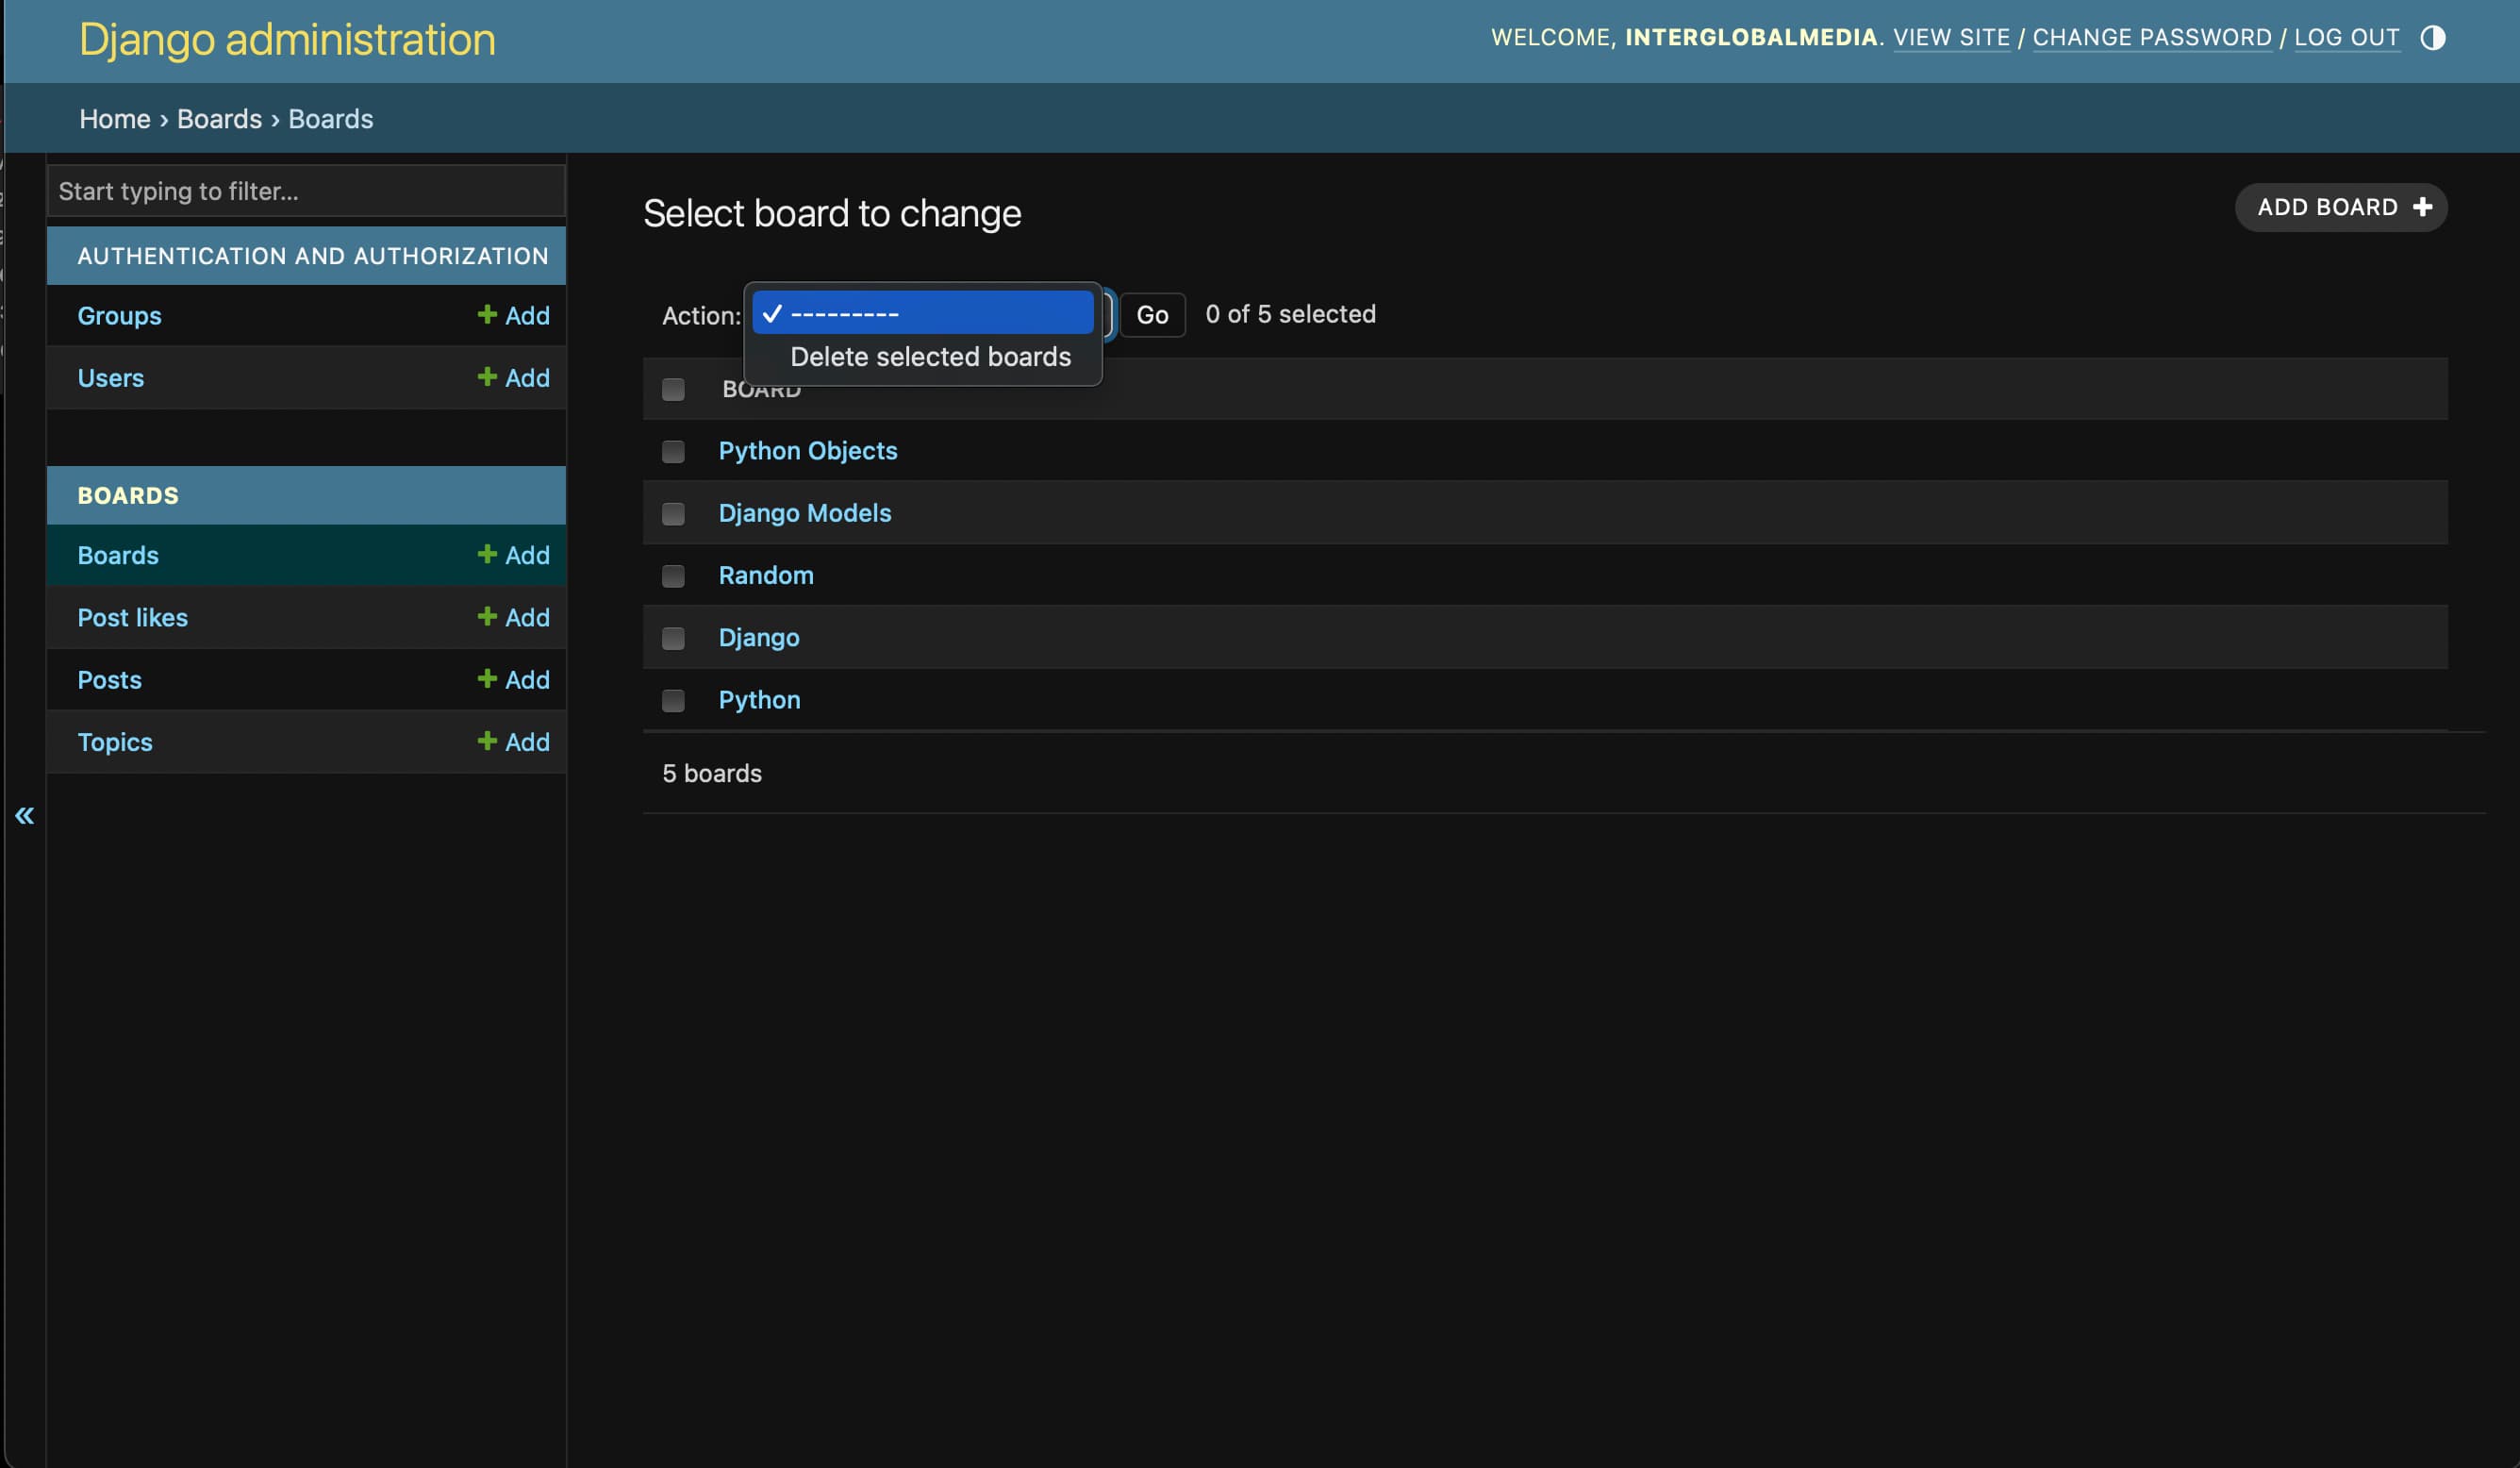Select the Python board checkbox

pos(673,700)
